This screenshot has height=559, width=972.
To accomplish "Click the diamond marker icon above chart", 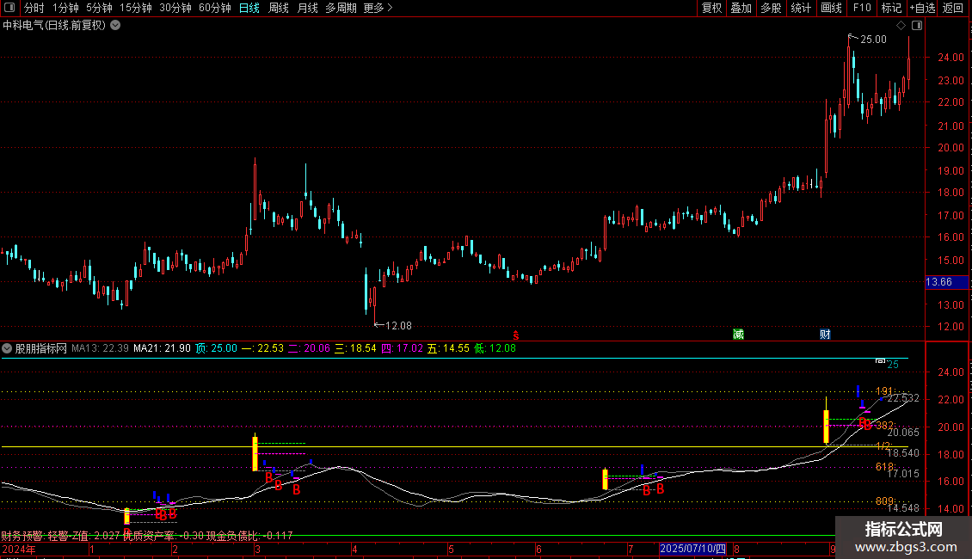I will 901,26.
